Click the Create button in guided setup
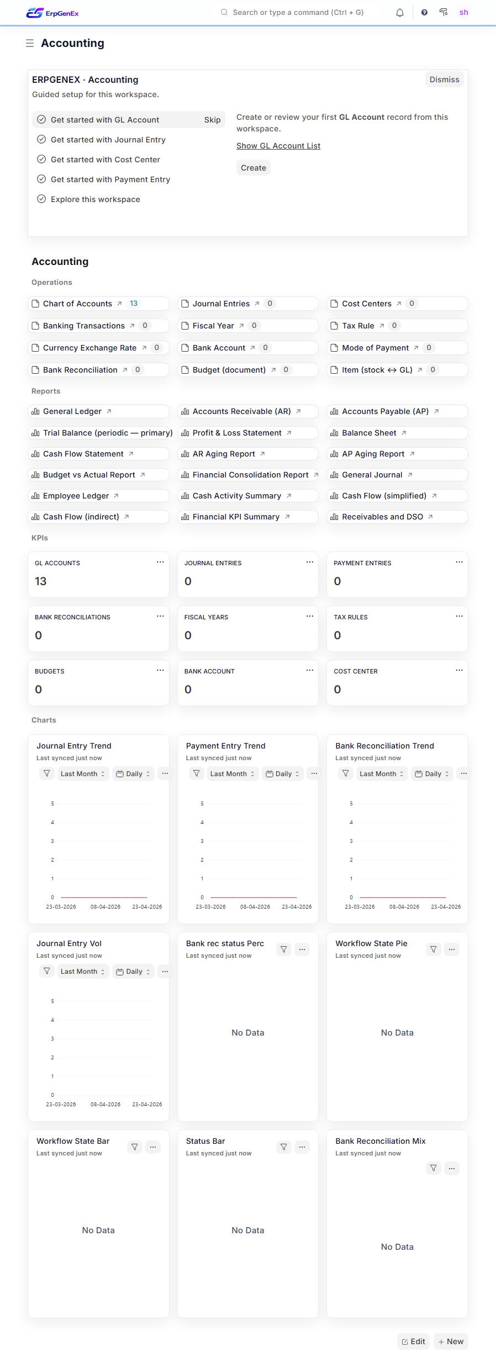The width and height of the screenshot is (496, 1353). tap(253, 167)
